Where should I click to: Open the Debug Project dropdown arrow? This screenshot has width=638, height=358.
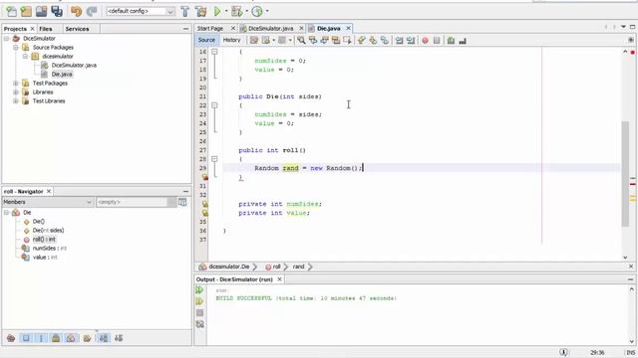[246, 11]
